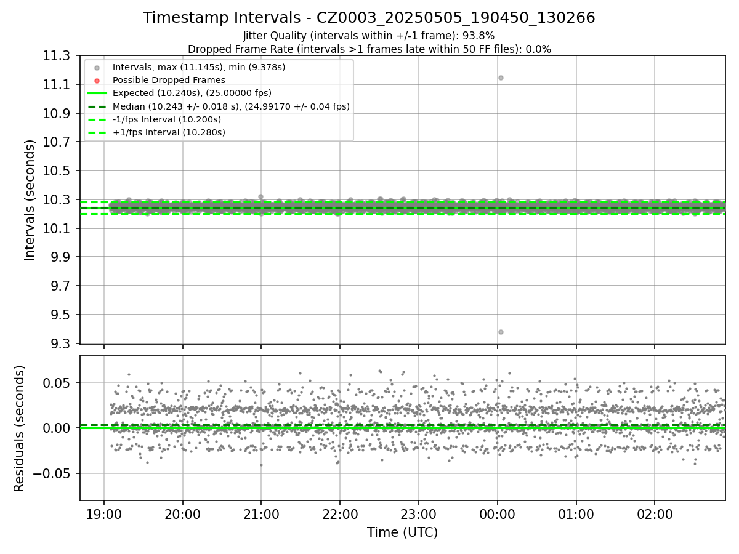Click the legend entry 'Intervals, max (11.145s), min (9.378s)'
This screenshot has width=739, height=554.
(198, 67)
